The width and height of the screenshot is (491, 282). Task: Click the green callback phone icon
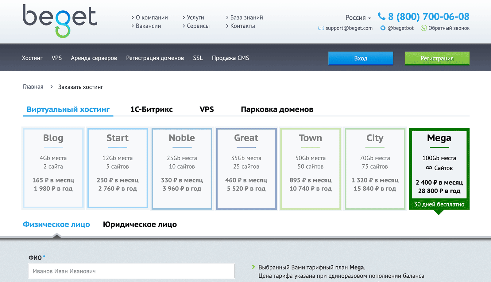click(x=424, y=28)
